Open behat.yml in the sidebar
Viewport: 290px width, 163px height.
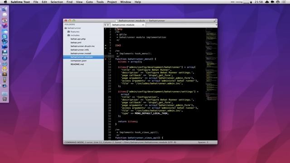tap(76, 43)
